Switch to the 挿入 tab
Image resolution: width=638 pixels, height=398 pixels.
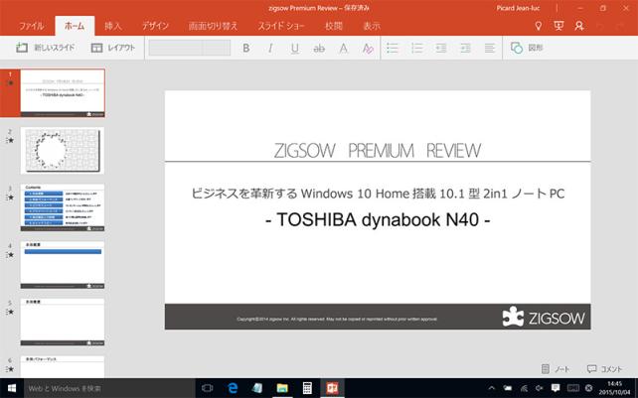[x=112, y=26]
